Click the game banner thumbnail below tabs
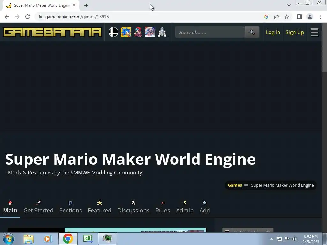Viewport: 327px width, 245px height. point(107,230)
